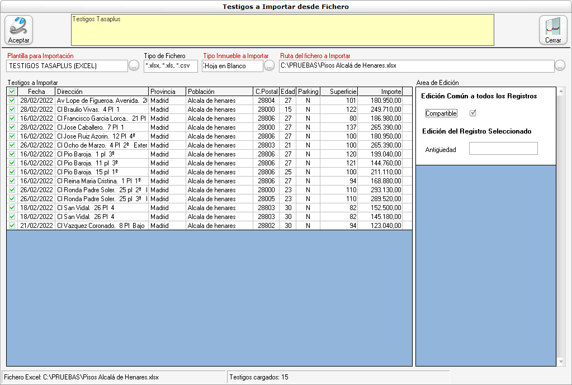Click the Tipo de Fichero field

tap(170, 66)
